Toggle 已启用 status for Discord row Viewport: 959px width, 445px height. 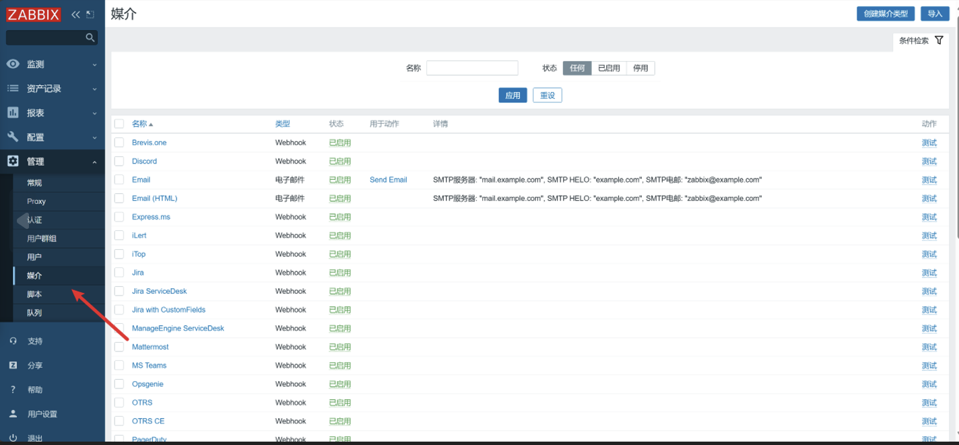point(340,161)
